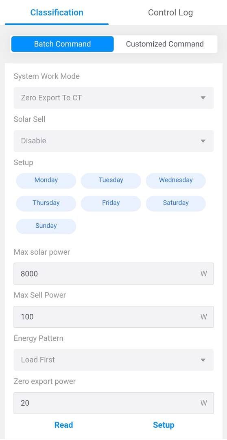Select the Friday day chip
Screen dimensions: 227x440
pyautogui.click(x=111, y=203)
